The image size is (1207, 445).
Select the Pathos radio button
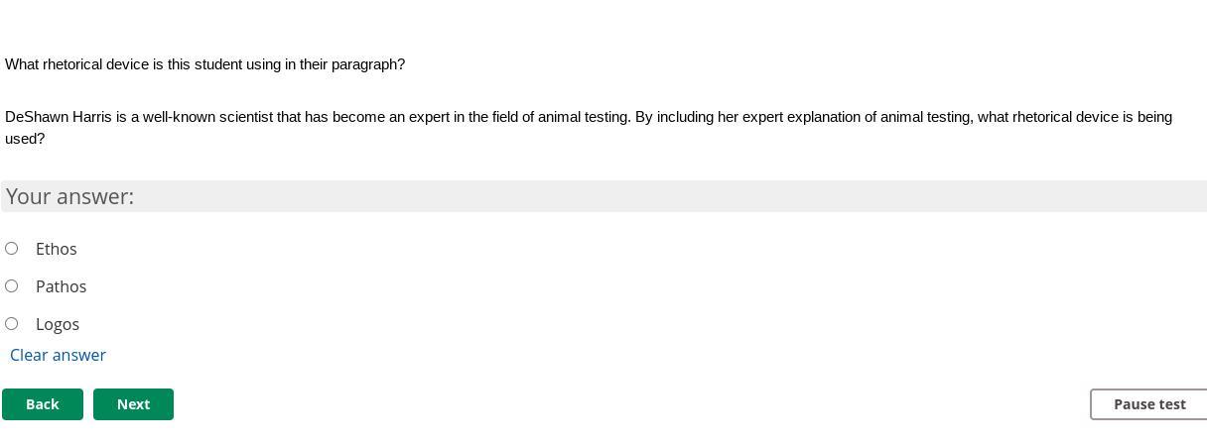tap(12, 285)
